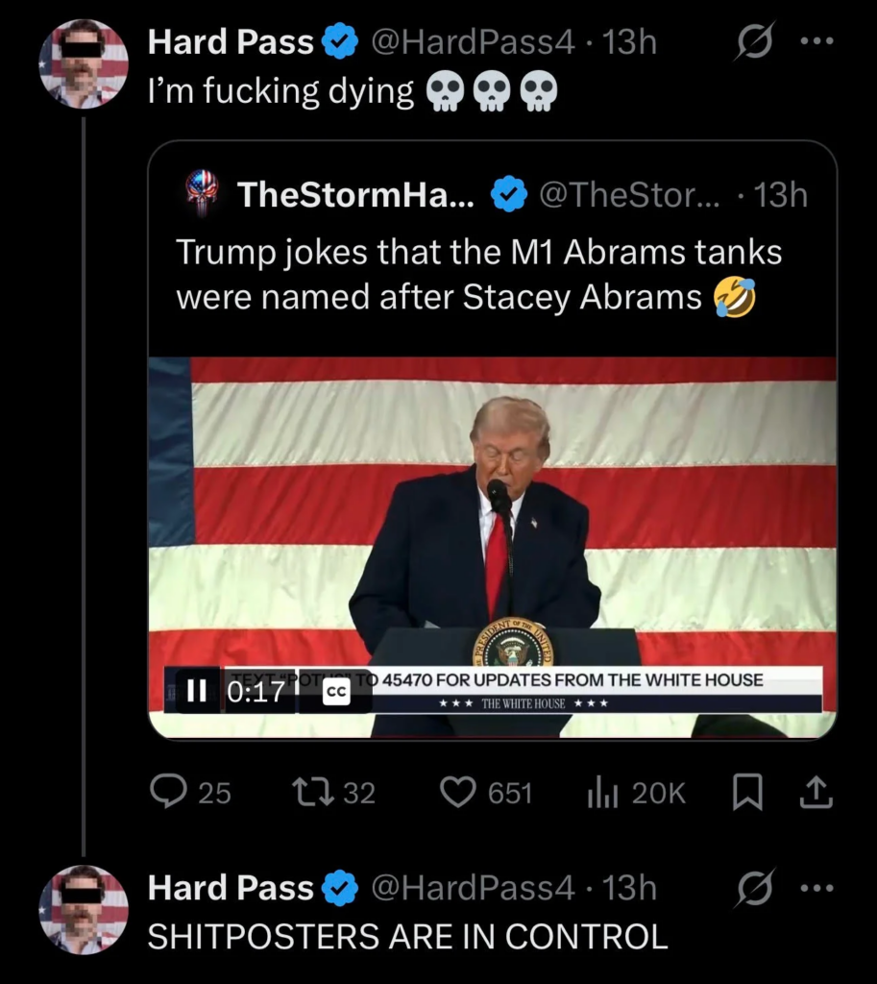Pause the video at 0:17
Image resolution: width=877 pixels, height=984 pixels.
pyautogui.click(x=196, y=691)
